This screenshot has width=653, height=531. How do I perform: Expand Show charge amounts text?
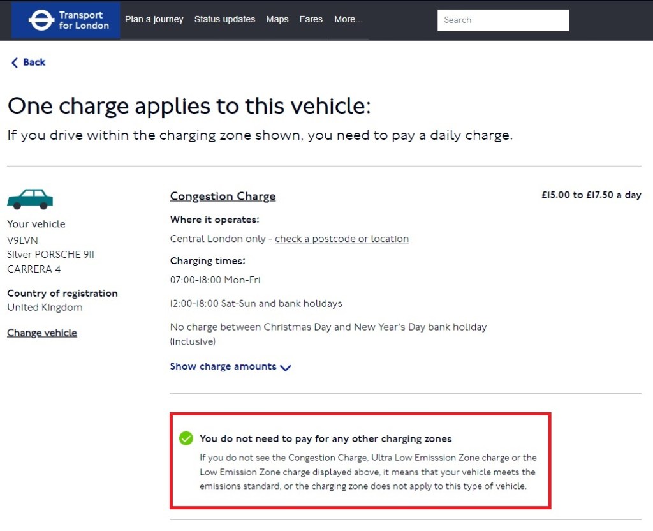click(223, 367)
